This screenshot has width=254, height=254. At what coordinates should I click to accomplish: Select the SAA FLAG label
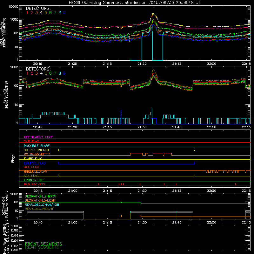[x=31, y=167]
